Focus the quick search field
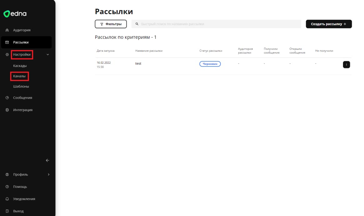 (216, 24)
